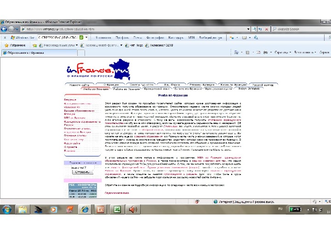The width and height of the screenshot is (331, 248).
Task: Open Фотографии in the Windows Live toolbar
Action: pyautogui.click(x=155, y=38)
